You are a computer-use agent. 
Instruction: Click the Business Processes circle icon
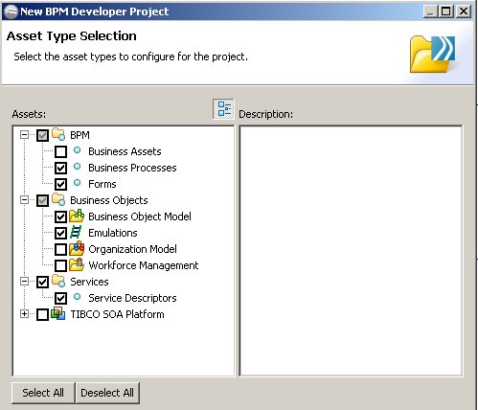pos(77,167)
